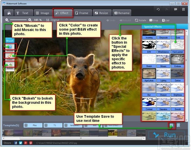Share on Facebook icon
The width and height of the screenshot is (191, 150).
coord(16,143)
